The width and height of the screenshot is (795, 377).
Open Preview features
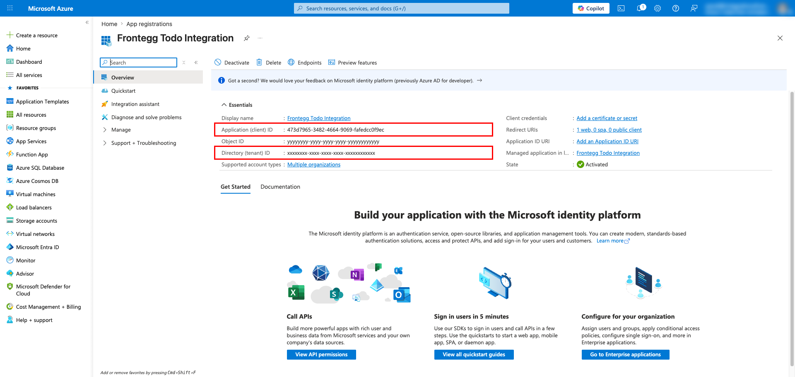(352, 62)
